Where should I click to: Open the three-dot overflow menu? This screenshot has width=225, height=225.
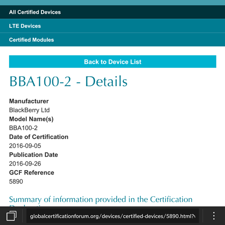point(214,216)
